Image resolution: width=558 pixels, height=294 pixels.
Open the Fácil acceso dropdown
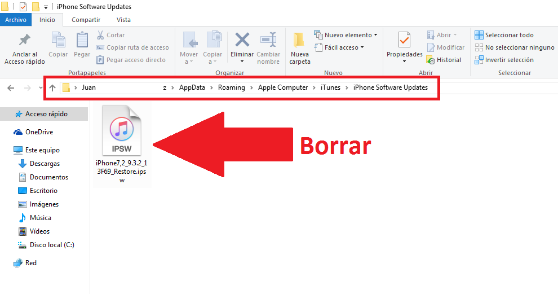coord(339,47)
